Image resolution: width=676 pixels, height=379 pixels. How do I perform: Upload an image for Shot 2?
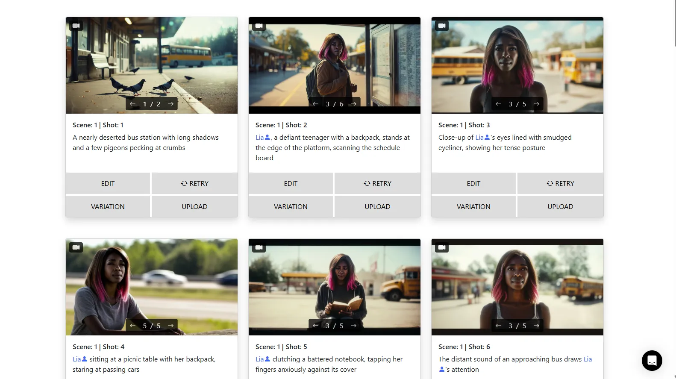377,206
